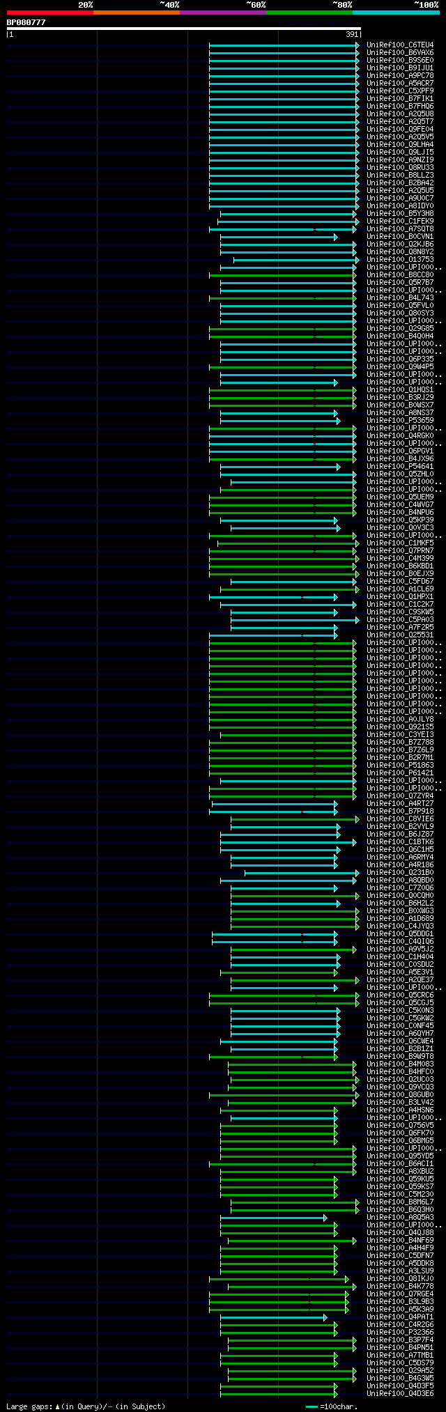Screen dimensions: 446x1412
Task: Click the UniRef100_Q5CRC6 label
Action: pos(400,995)
